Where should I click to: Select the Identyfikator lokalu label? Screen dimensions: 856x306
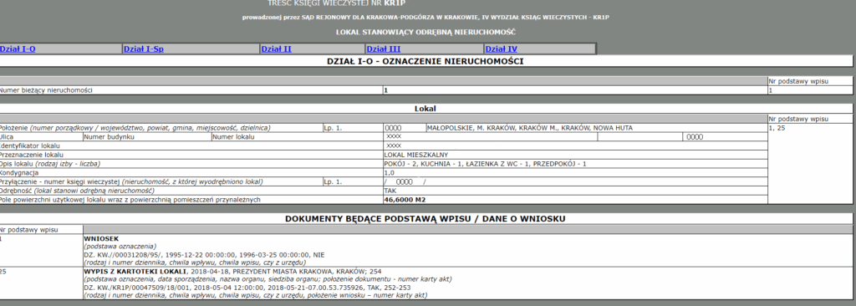(x=29, y=146)
